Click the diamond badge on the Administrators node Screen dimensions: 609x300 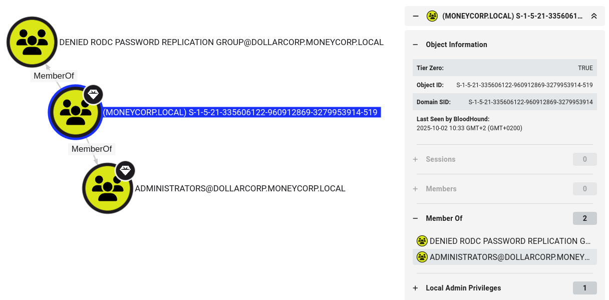click(126, 171)
